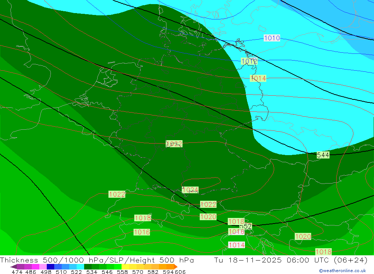
Task: Click legend value 570
Action: coord(138,272)
